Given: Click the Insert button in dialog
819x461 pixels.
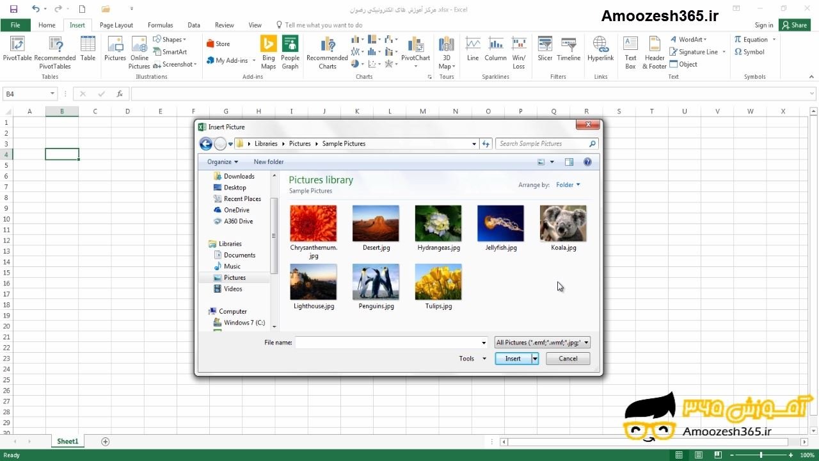Looking at the screenshot, I should point(513,359).
